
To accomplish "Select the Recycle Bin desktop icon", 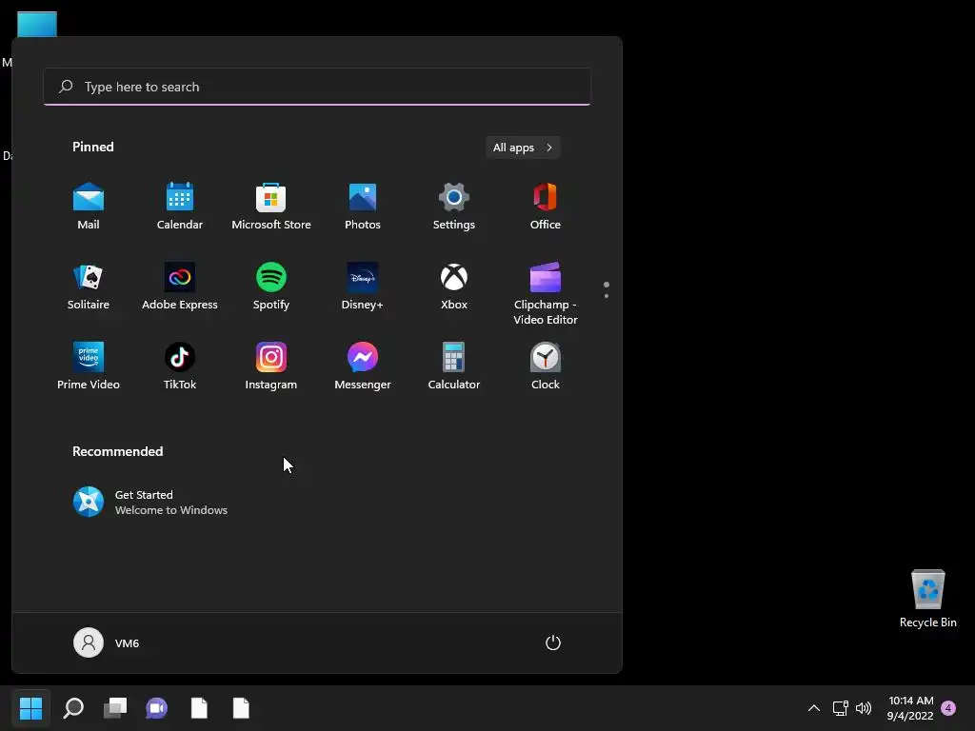I will click(x=927, y=600).
